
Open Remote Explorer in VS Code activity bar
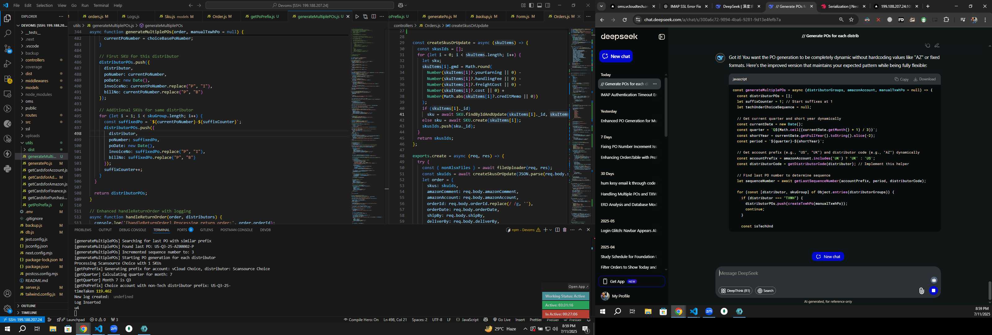point(7,94)
